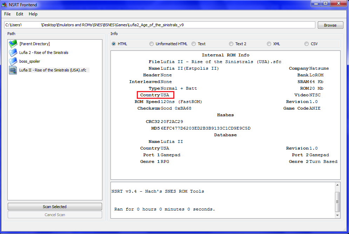This screenshot has width=349, height=234.
Task: Switch output format to CSV
Action: (307, 44)
